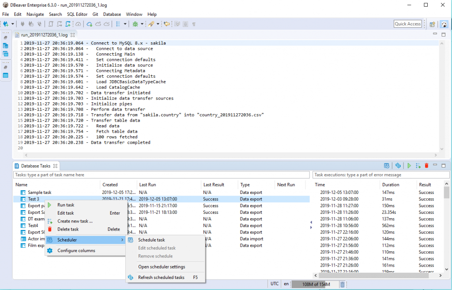Select the DBeaver perspective icon
The width and height of the screenshot is (452, 290).
tap(444, 24)
